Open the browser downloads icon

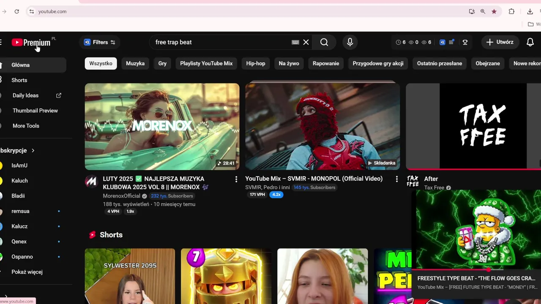(530, 11)
